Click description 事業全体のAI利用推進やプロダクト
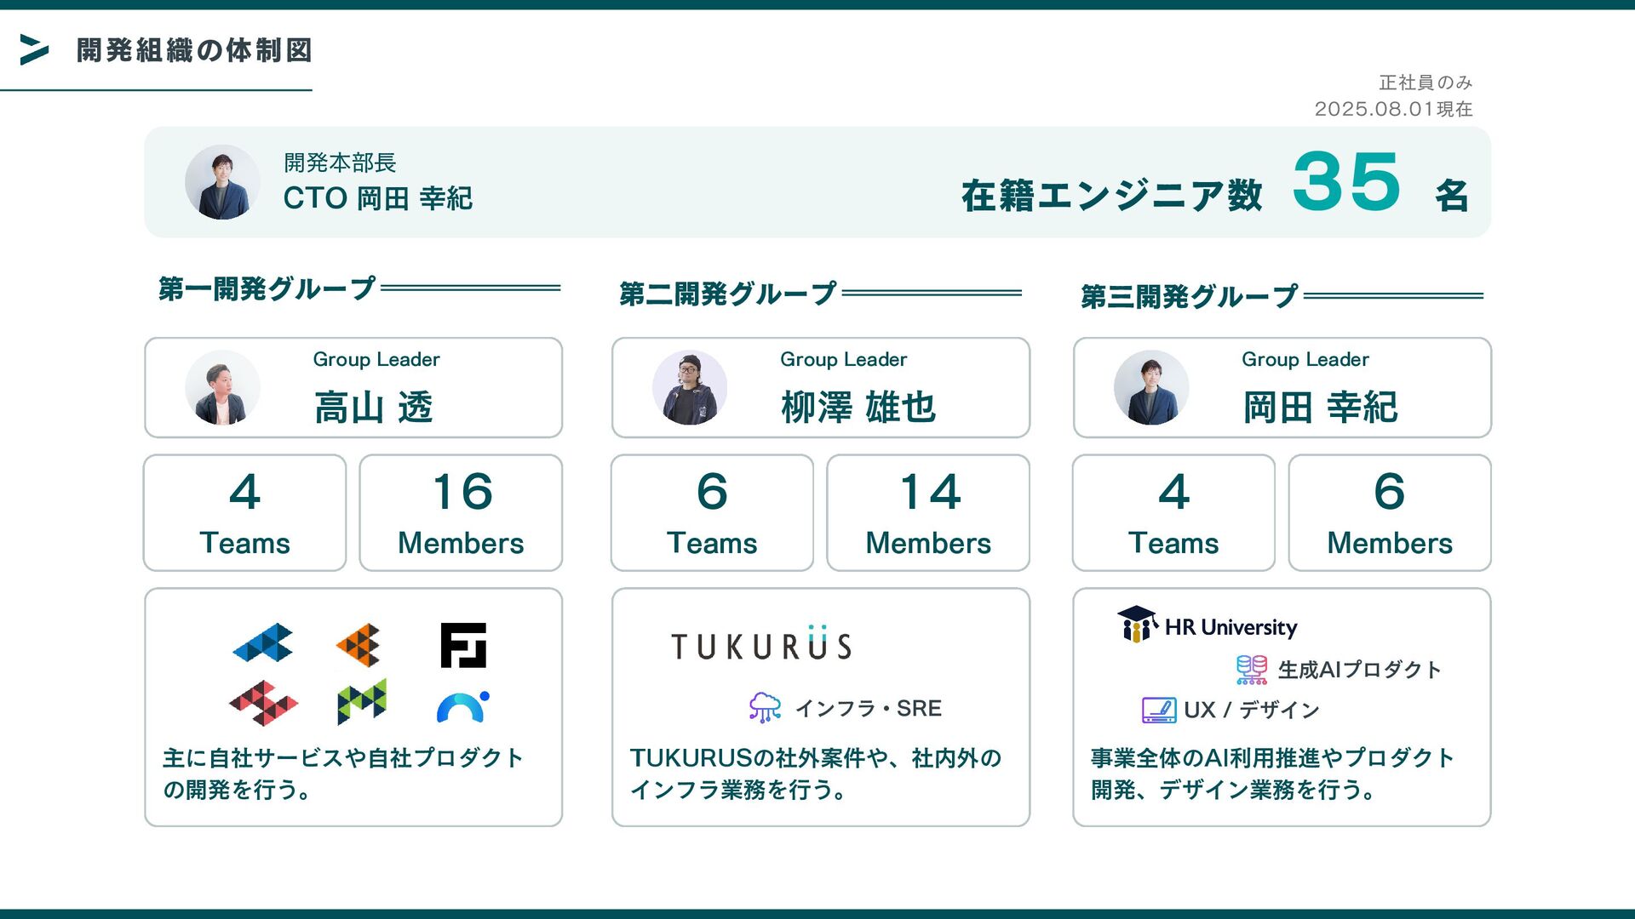 coord(1273,757)
